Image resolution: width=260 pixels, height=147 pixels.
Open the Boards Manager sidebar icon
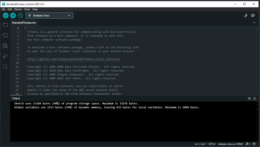click(5, 35)
